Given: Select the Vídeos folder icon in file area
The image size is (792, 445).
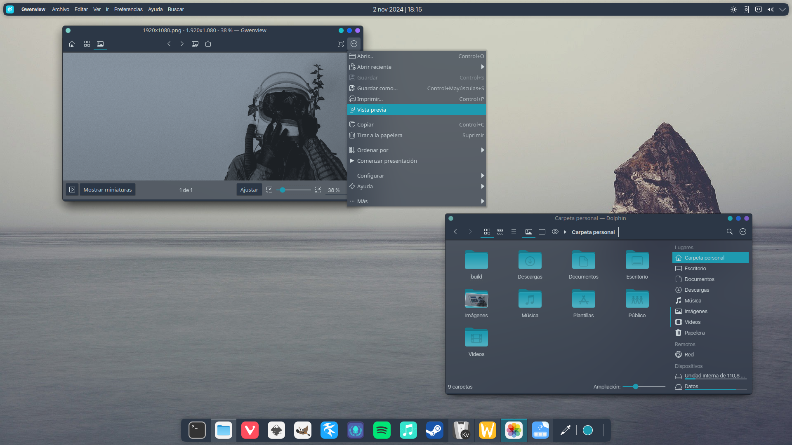Looking at the screenshot, I should tap(476, 337).
